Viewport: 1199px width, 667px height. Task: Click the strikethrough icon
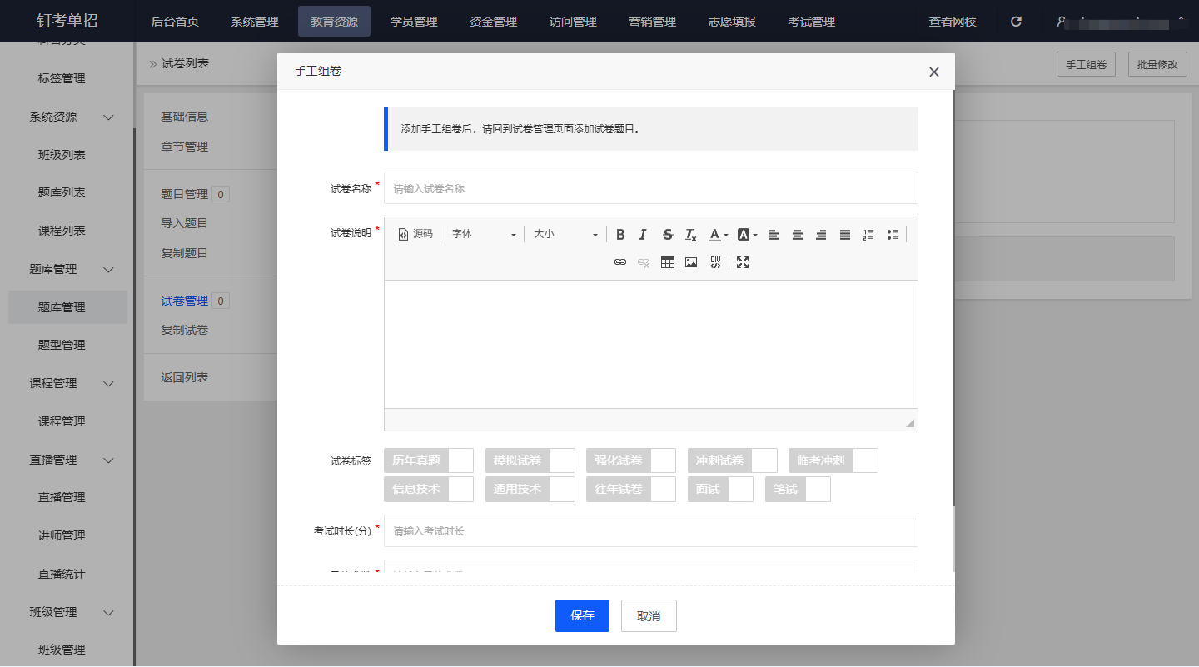(x=667, y=235)
